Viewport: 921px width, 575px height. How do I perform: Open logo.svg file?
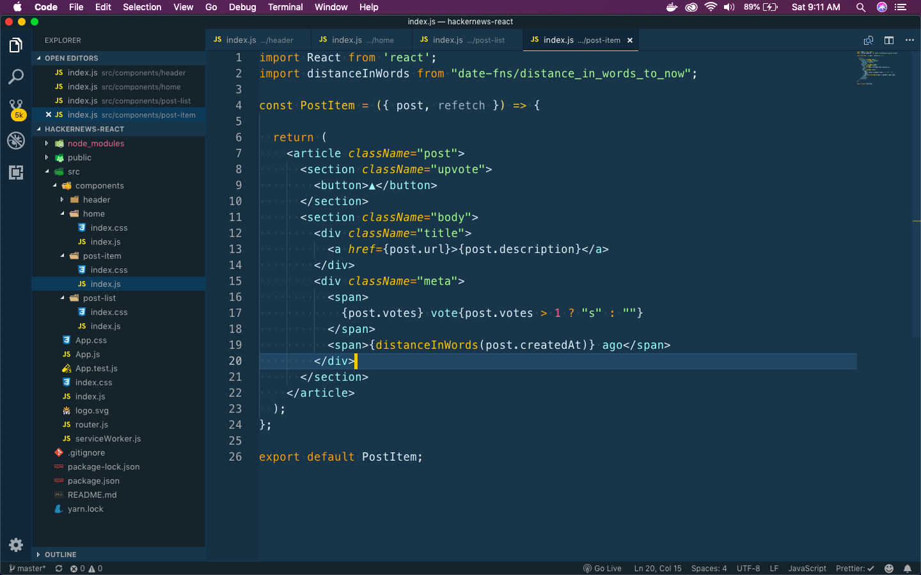(x=118, y=411)
